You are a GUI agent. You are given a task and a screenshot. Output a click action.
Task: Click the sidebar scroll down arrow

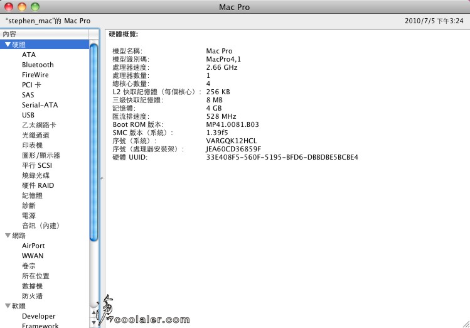[94, 322]
